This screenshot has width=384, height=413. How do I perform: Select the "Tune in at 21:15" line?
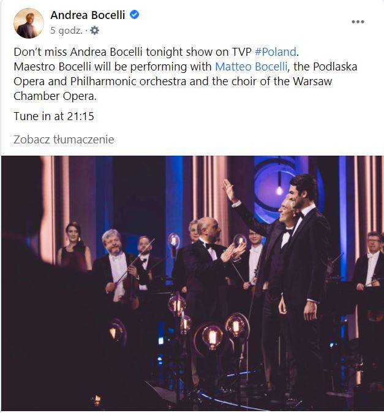coord(54,116)
